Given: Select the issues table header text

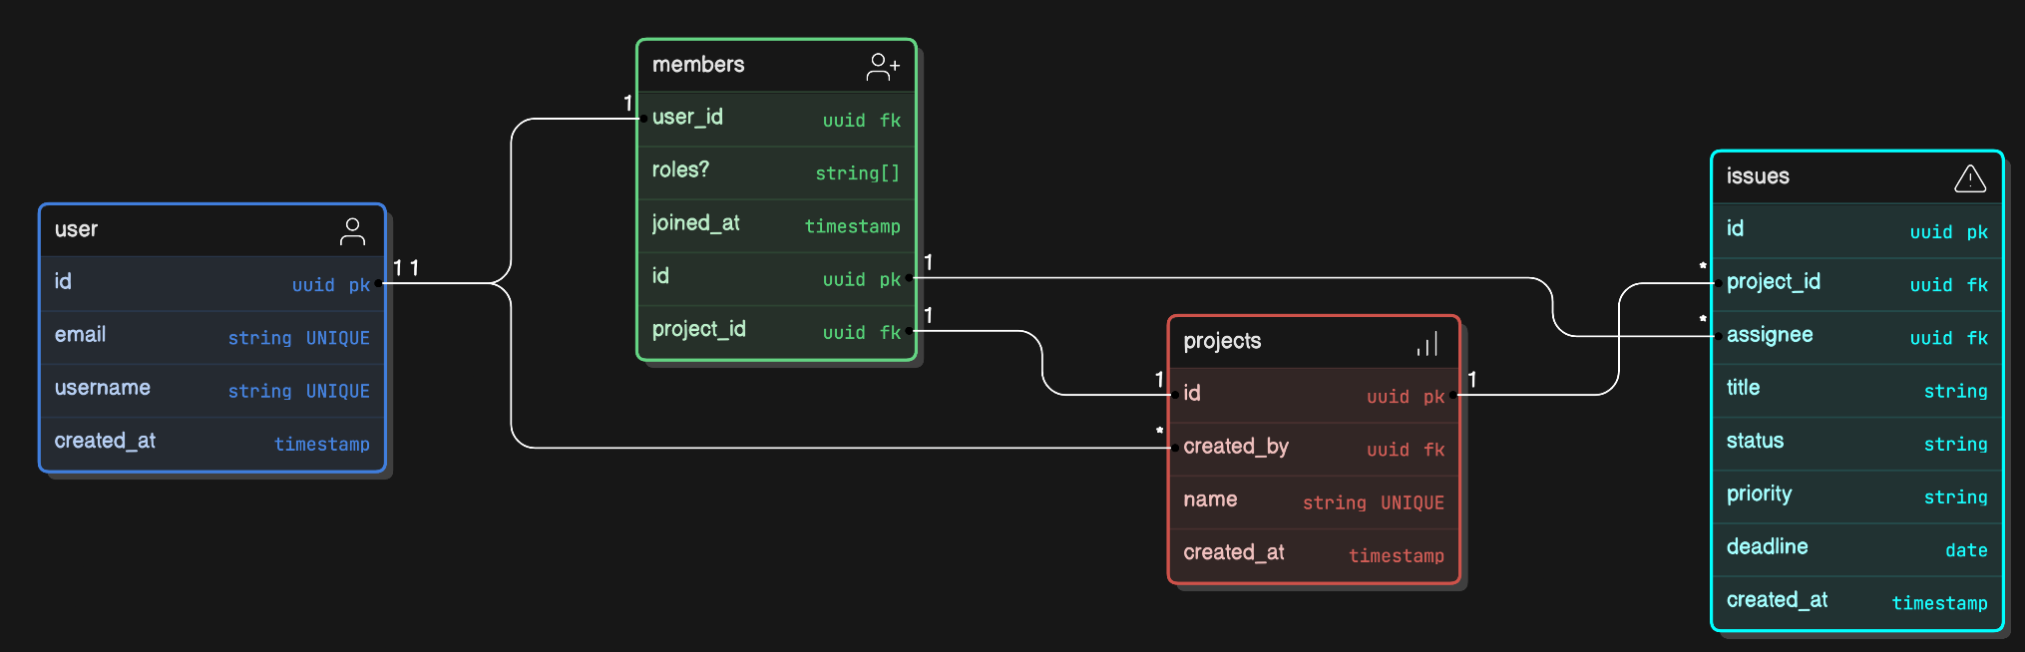Looking at the screenshot, I should click(1758, 176).
